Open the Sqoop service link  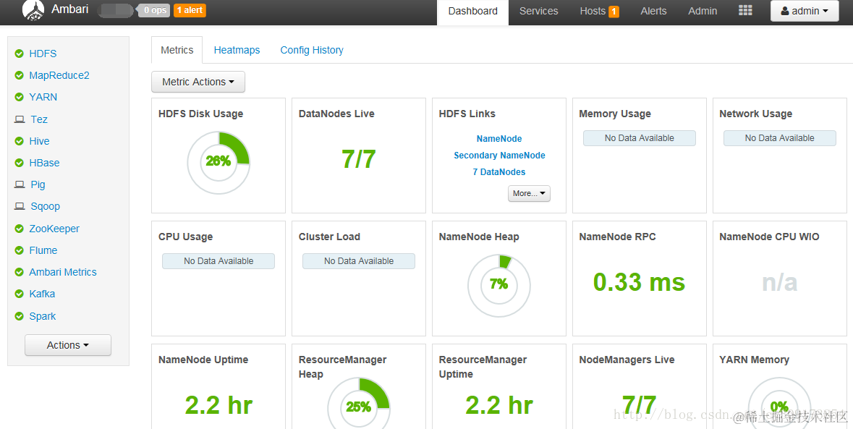pyautogui.click(x=45, y=206)
